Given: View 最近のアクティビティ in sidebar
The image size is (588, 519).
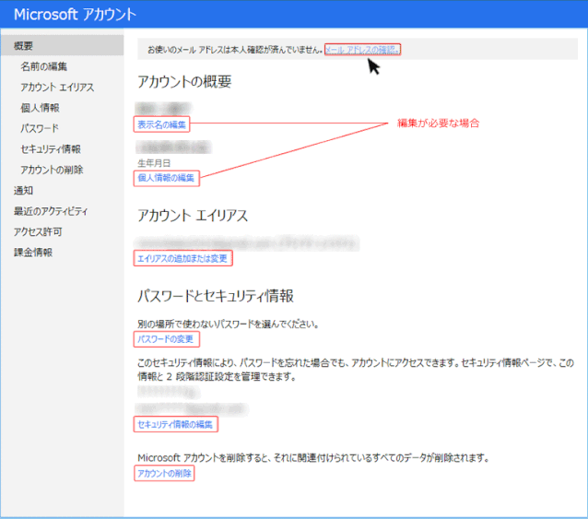Looking at the screenshot, I should point(51,211).
